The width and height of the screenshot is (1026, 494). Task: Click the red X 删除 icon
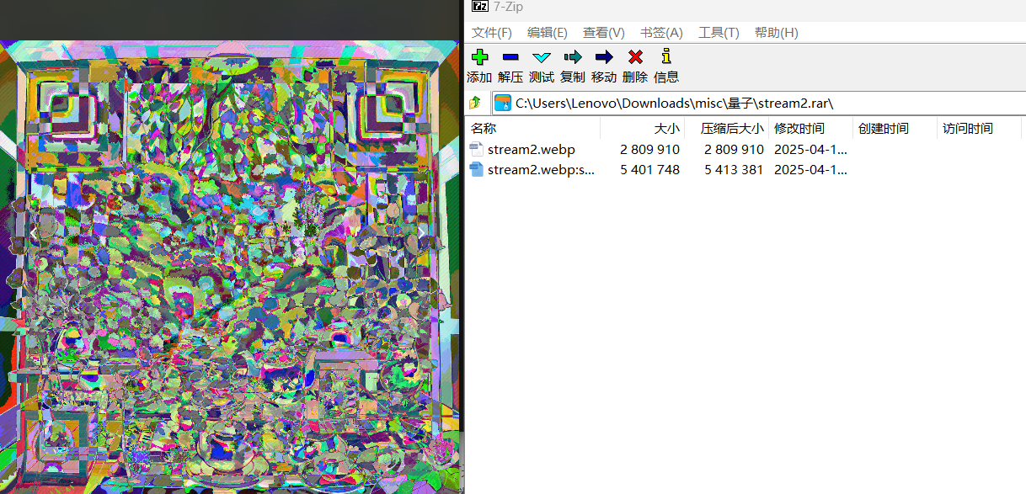pos(635,57)
